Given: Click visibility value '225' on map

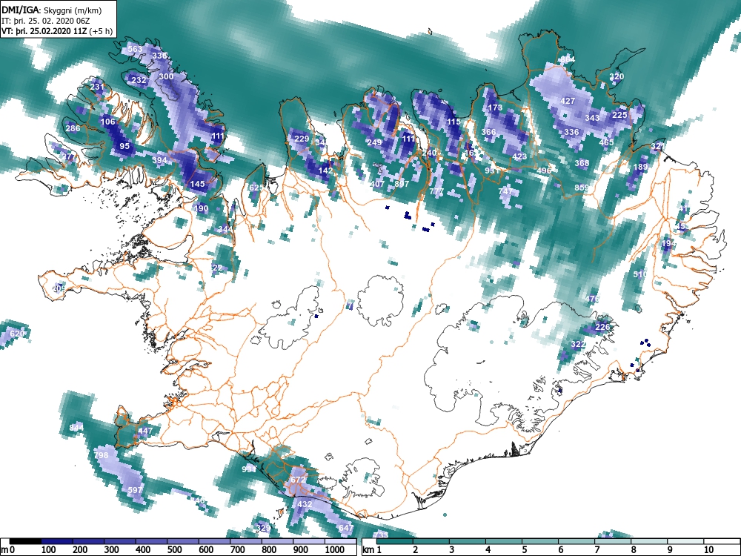Looking at the screenshot, I should 619,115.
